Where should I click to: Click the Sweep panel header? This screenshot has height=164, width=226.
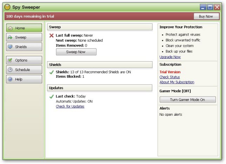click(x=100, y=27)
